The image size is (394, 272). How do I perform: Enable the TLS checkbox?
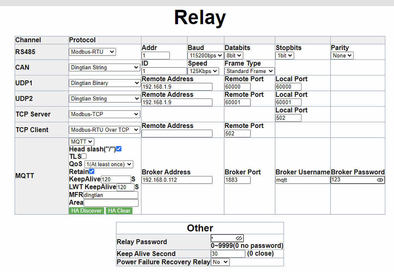coord(84,156)
